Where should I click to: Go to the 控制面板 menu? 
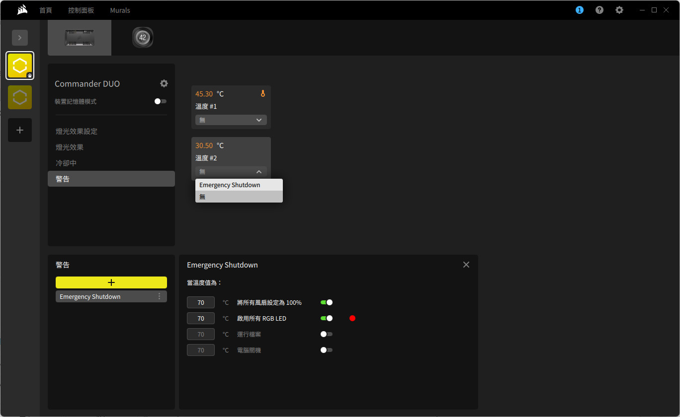coord(81,10)
